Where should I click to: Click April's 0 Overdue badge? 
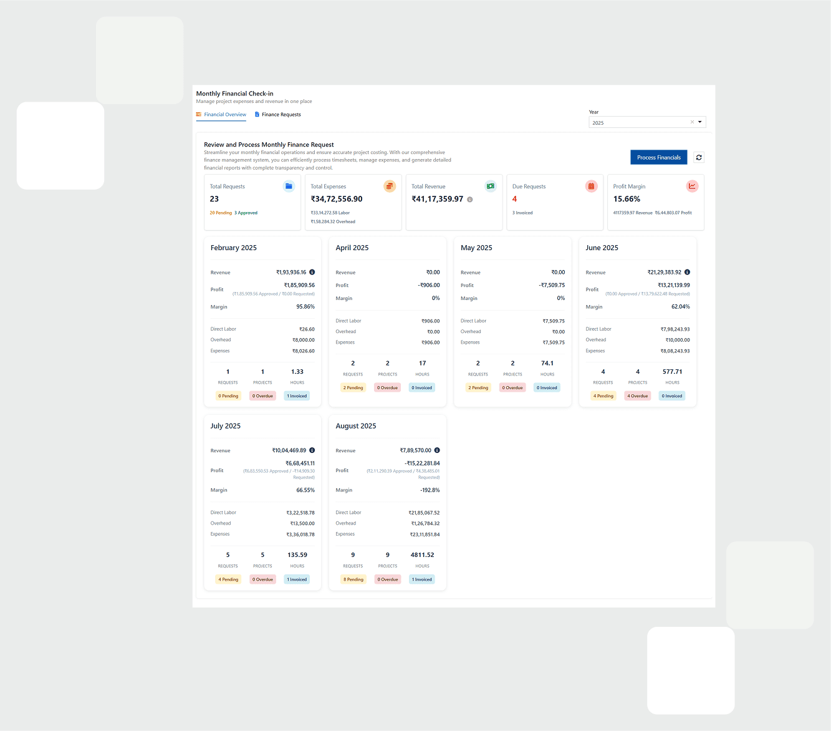click(x=388, y=388)
